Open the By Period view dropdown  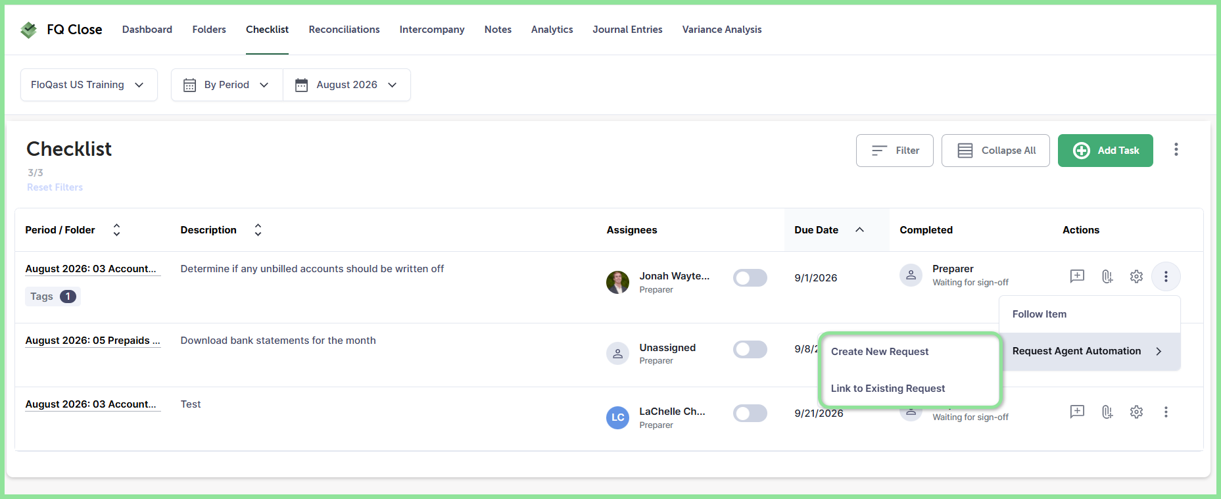[x=227, y=85]
